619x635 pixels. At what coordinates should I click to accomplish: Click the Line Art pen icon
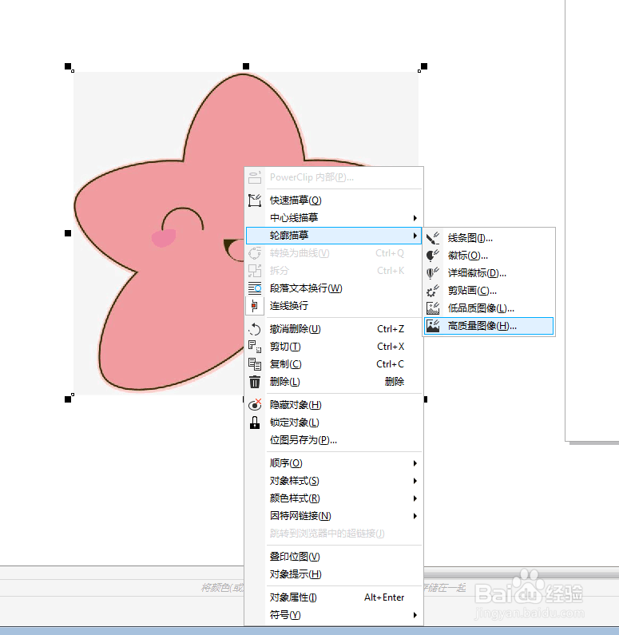pos(433,238)
